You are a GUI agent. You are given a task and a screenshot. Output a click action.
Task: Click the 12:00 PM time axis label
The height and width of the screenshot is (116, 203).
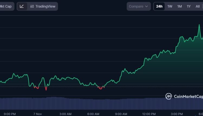(x=149, y=114)
